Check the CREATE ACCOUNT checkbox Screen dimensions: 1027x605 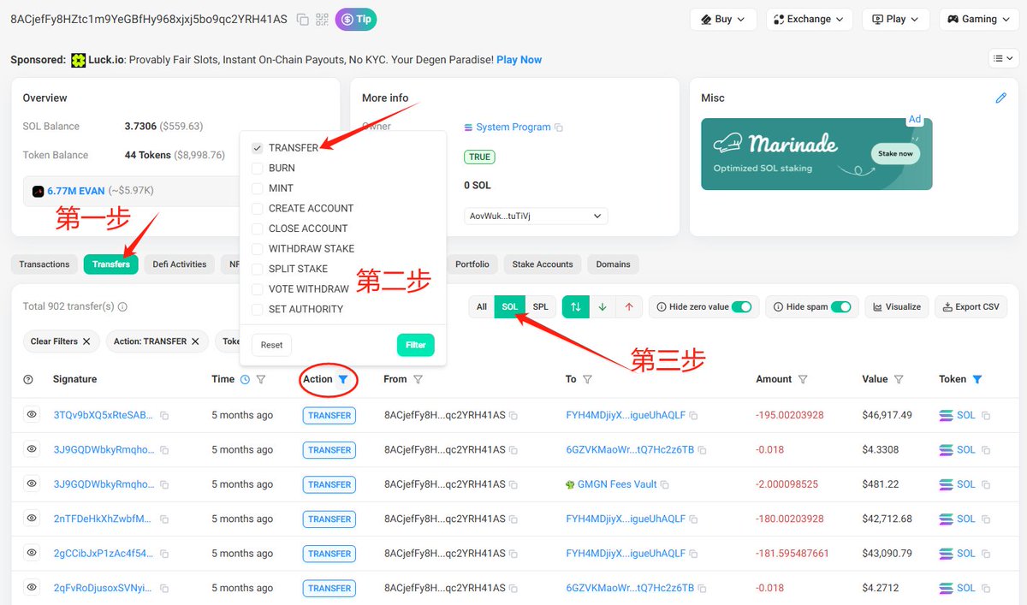click(x=258, y=208)
